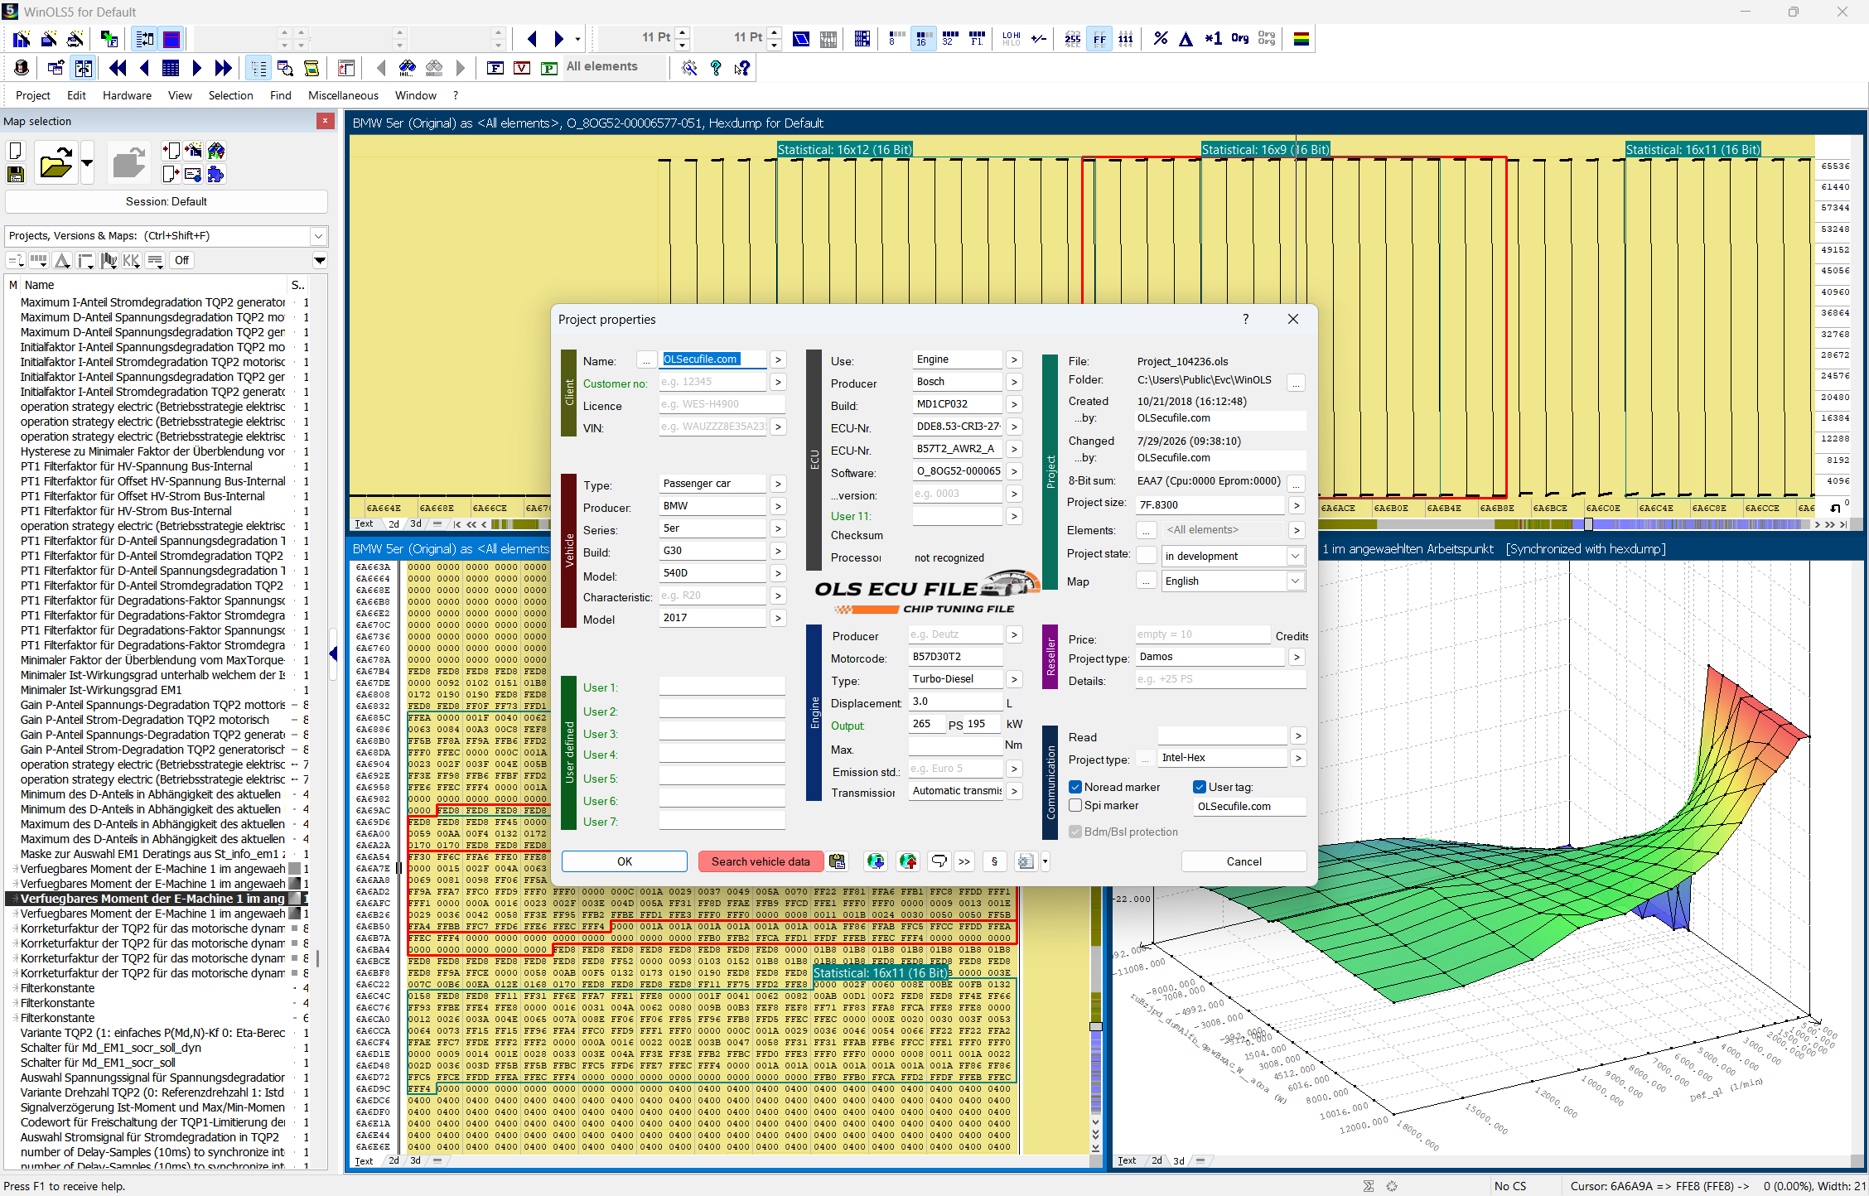1869x1196 pixels.
Task: Click the globe upload icon in dialog
Action: point(908,861)
